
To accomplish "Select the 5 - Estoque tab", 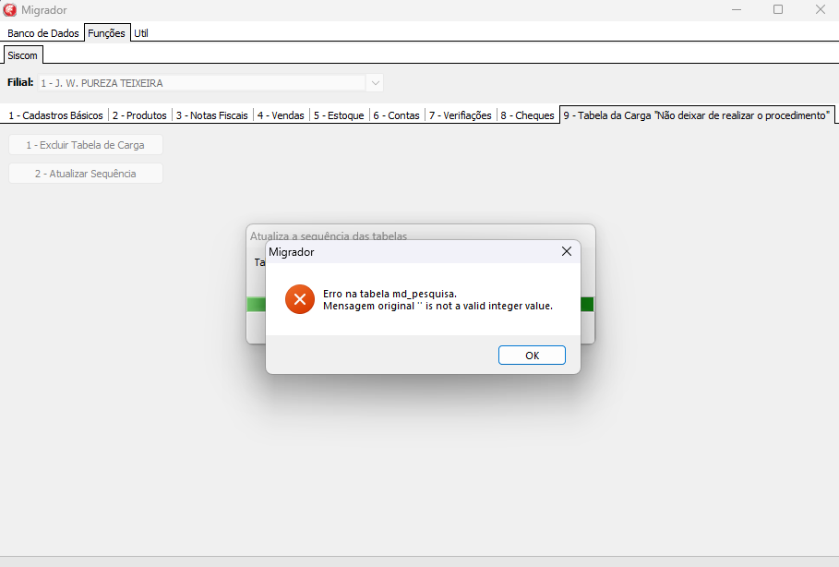I will (339, 115).
